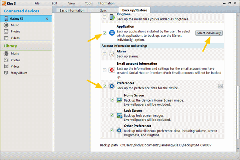Select the Back up/Restore tab
The height and width of the screenshot is (160, 240).
pos(134,10)
